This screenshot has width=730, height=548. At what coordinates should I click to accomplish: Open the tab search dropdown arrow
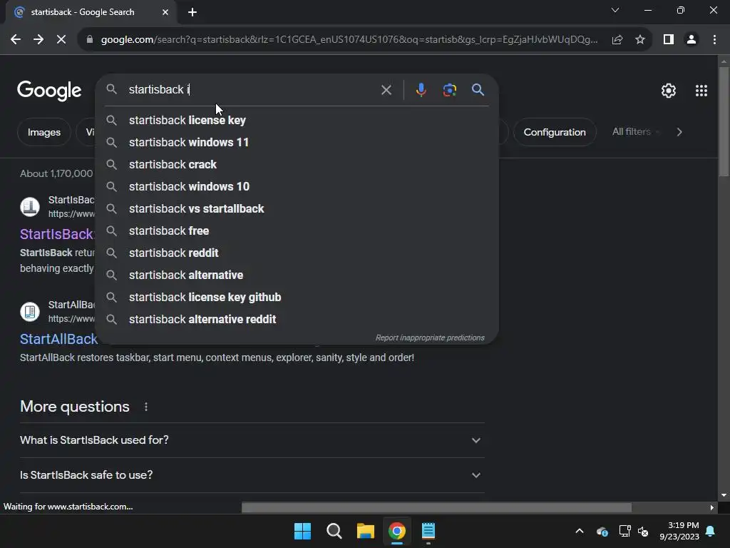point(615,10)
